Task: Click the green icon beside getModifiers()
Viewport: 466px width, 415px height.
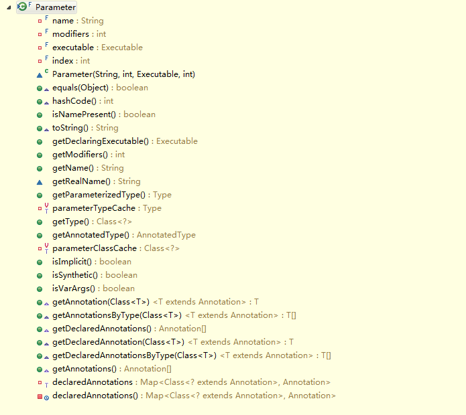Action: point(40,155)
